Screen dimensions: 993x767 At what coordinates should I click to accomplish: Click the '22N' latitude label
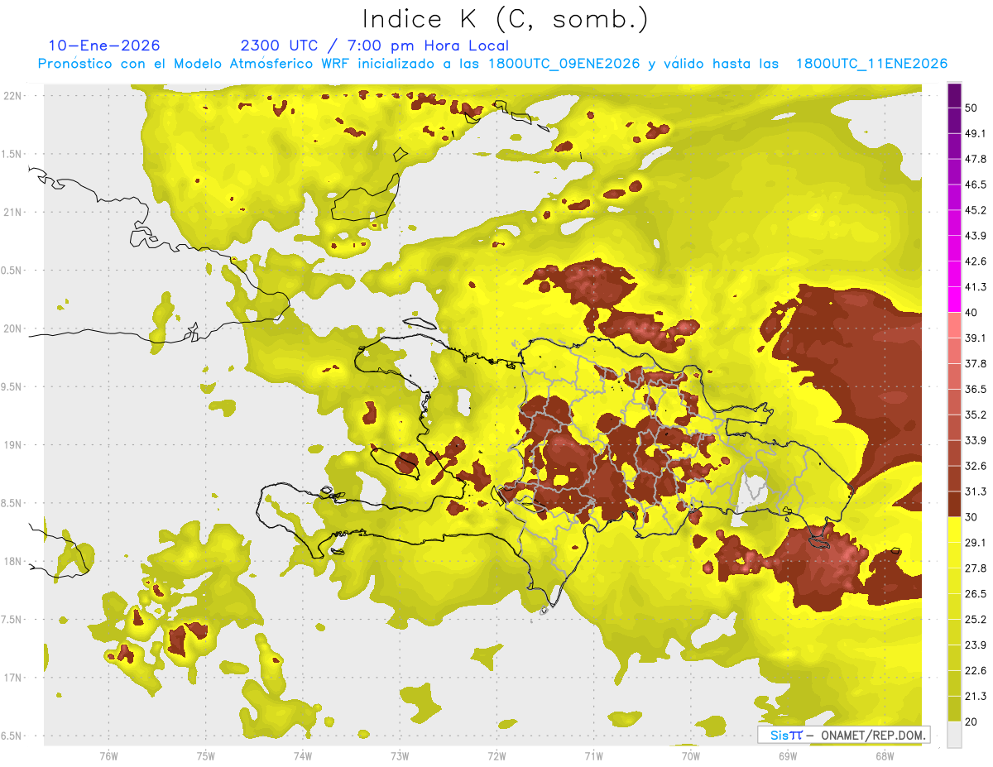(12, 95)
